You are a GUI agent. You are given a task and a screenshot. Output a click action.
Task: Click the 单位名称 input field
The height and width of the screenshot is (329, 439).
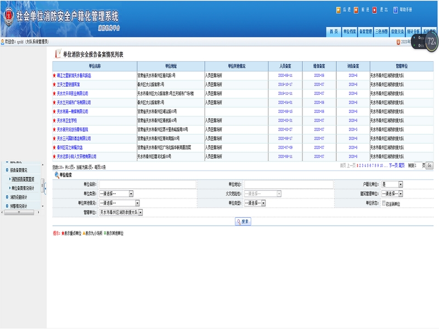(x=147, y=184)
